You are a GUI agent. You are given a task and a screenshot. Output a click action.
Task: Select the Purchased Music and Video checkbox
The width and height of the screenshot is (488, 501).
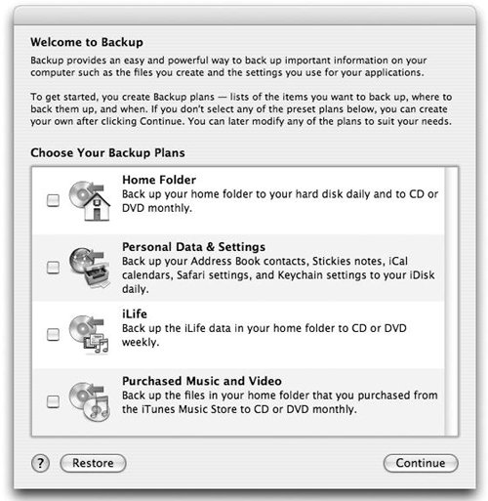[x=53, y=401]
